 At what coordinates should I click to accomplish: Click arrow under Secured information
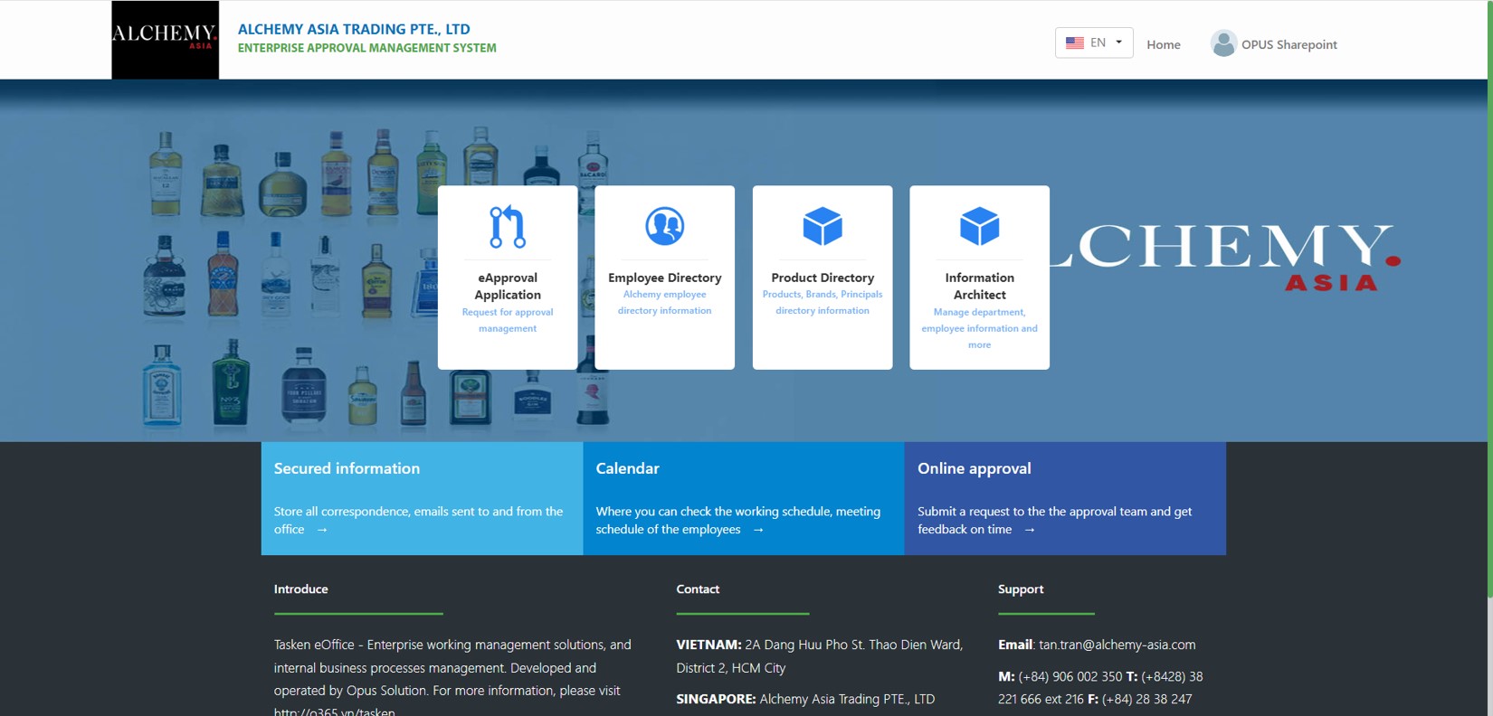(x=321, y=530)
